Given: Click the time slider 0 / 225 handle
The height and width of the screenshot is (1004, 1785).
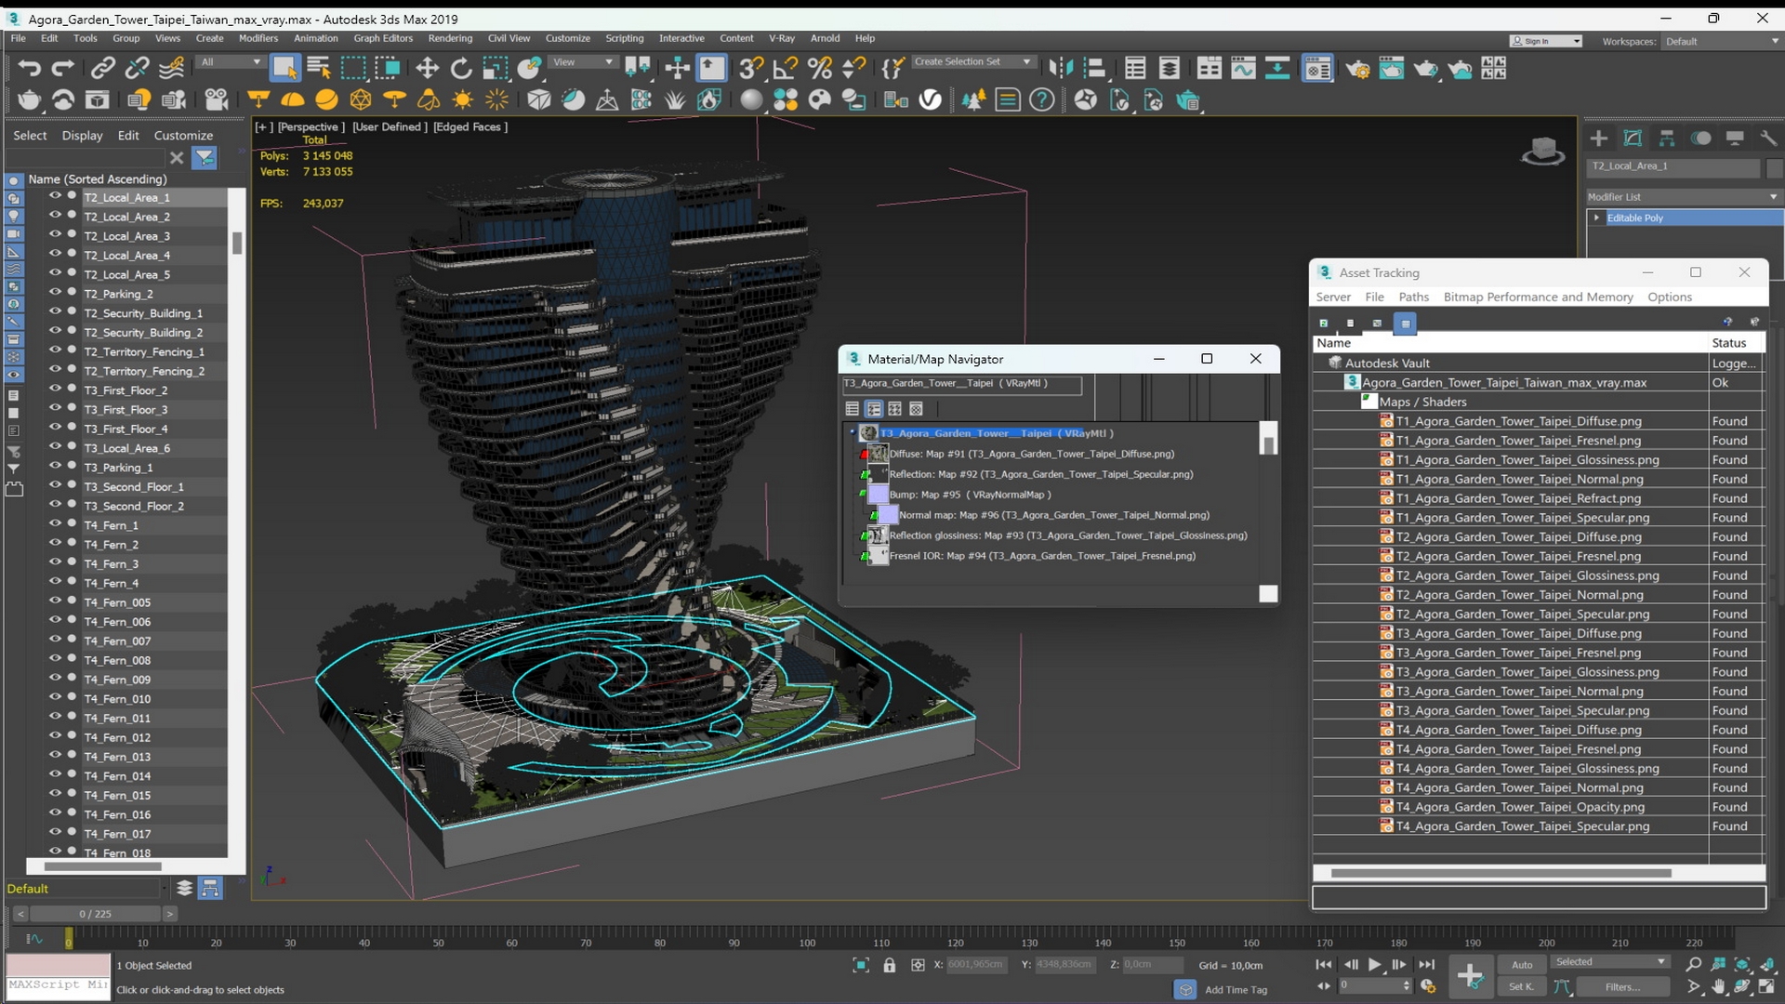Looking at the screenshot, I should point(95,914).
